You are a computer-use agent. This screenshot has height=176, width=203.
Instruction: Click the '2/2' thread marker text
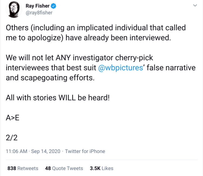pyautogui.click(x=12, y=138)
